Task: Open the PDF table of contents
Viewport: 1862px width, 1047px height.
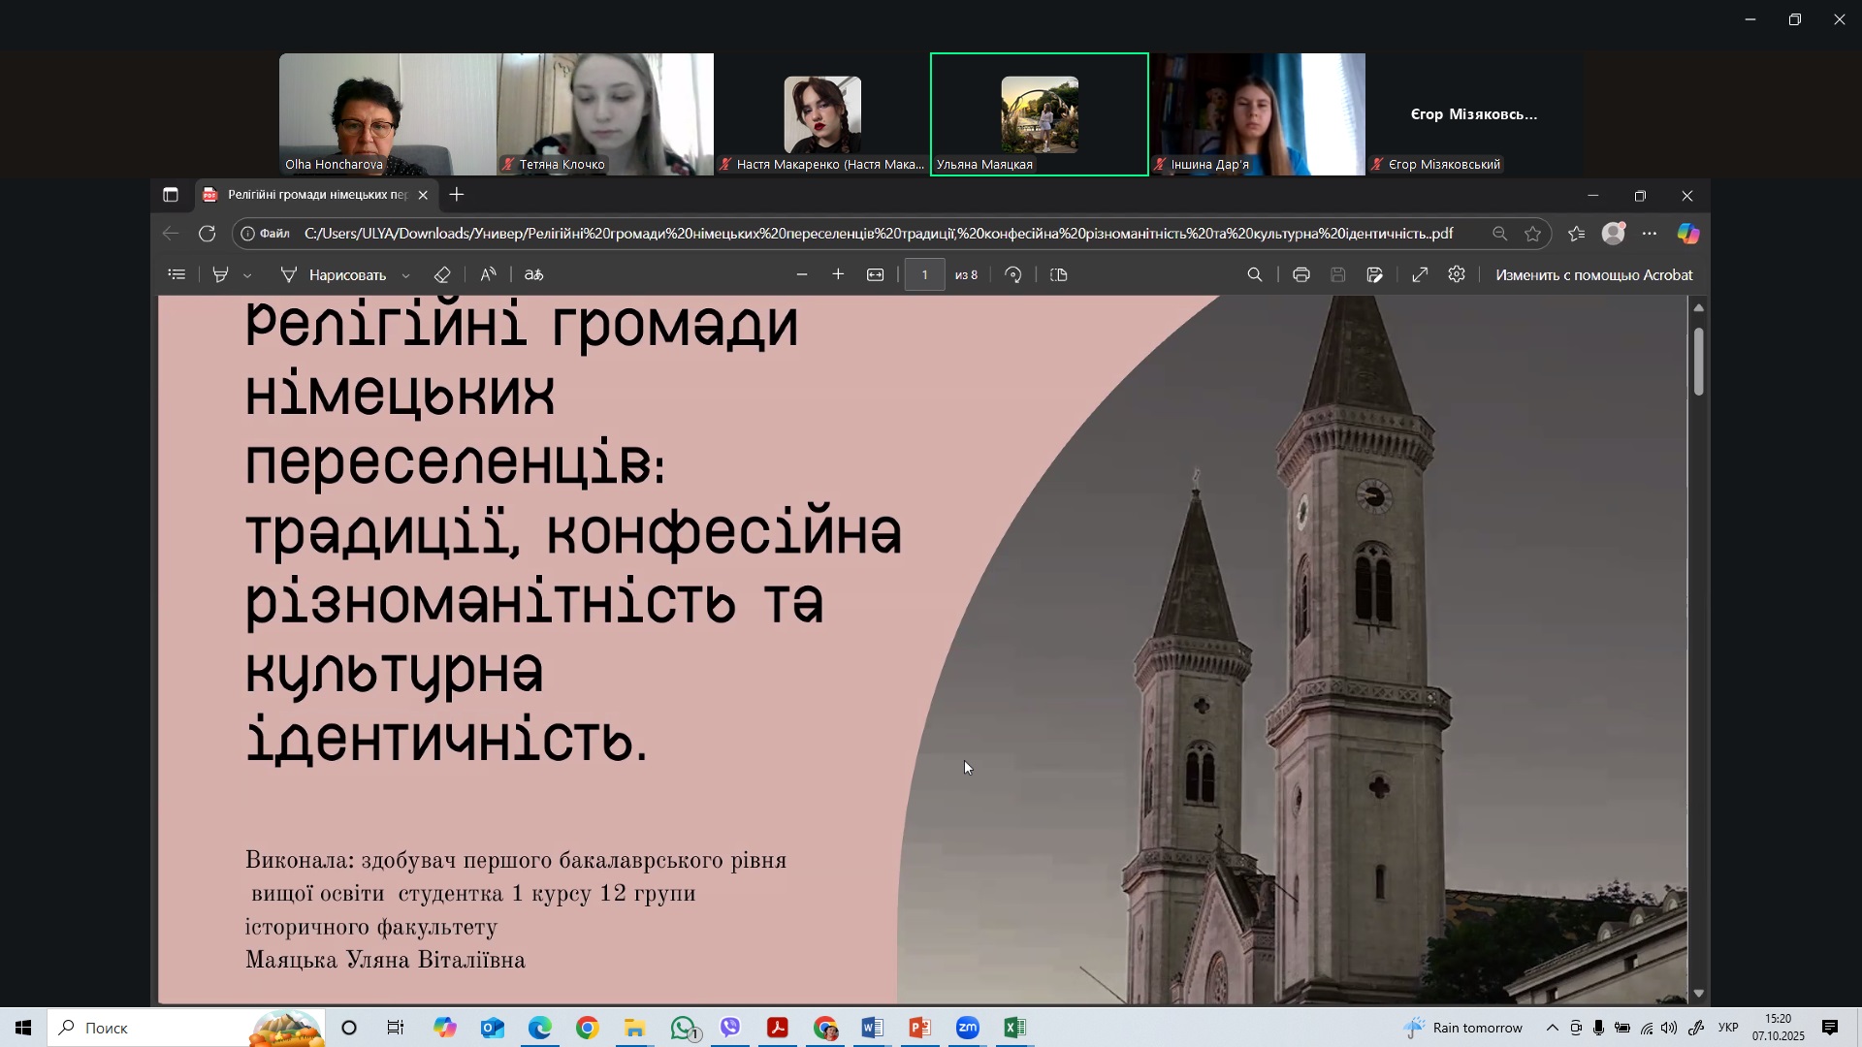Action: click(x=177, y=275)
